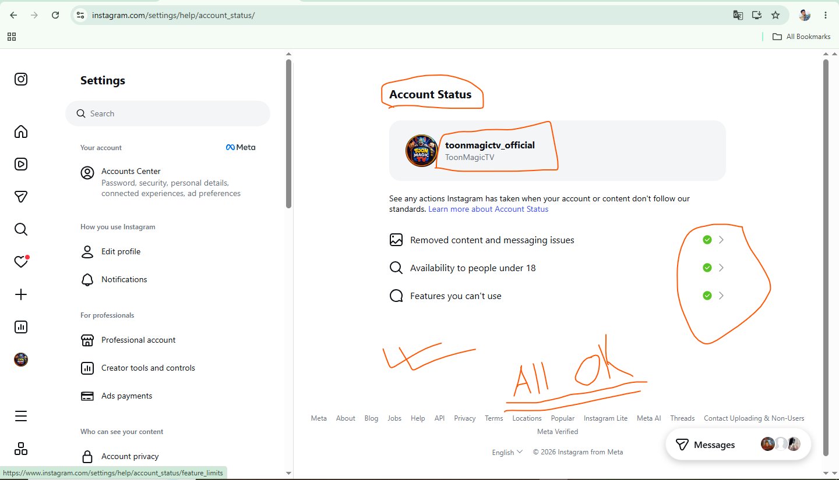
Task: Open Locations footer link
Action: (527, 418)
